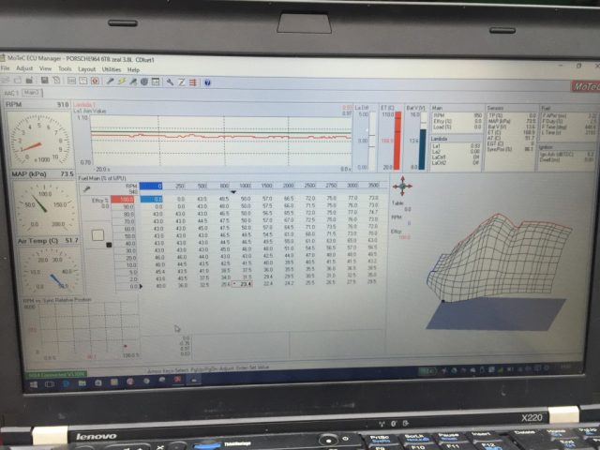Open the Adjust menu
This screenshot has height=450, width=600.
(24, 68)
